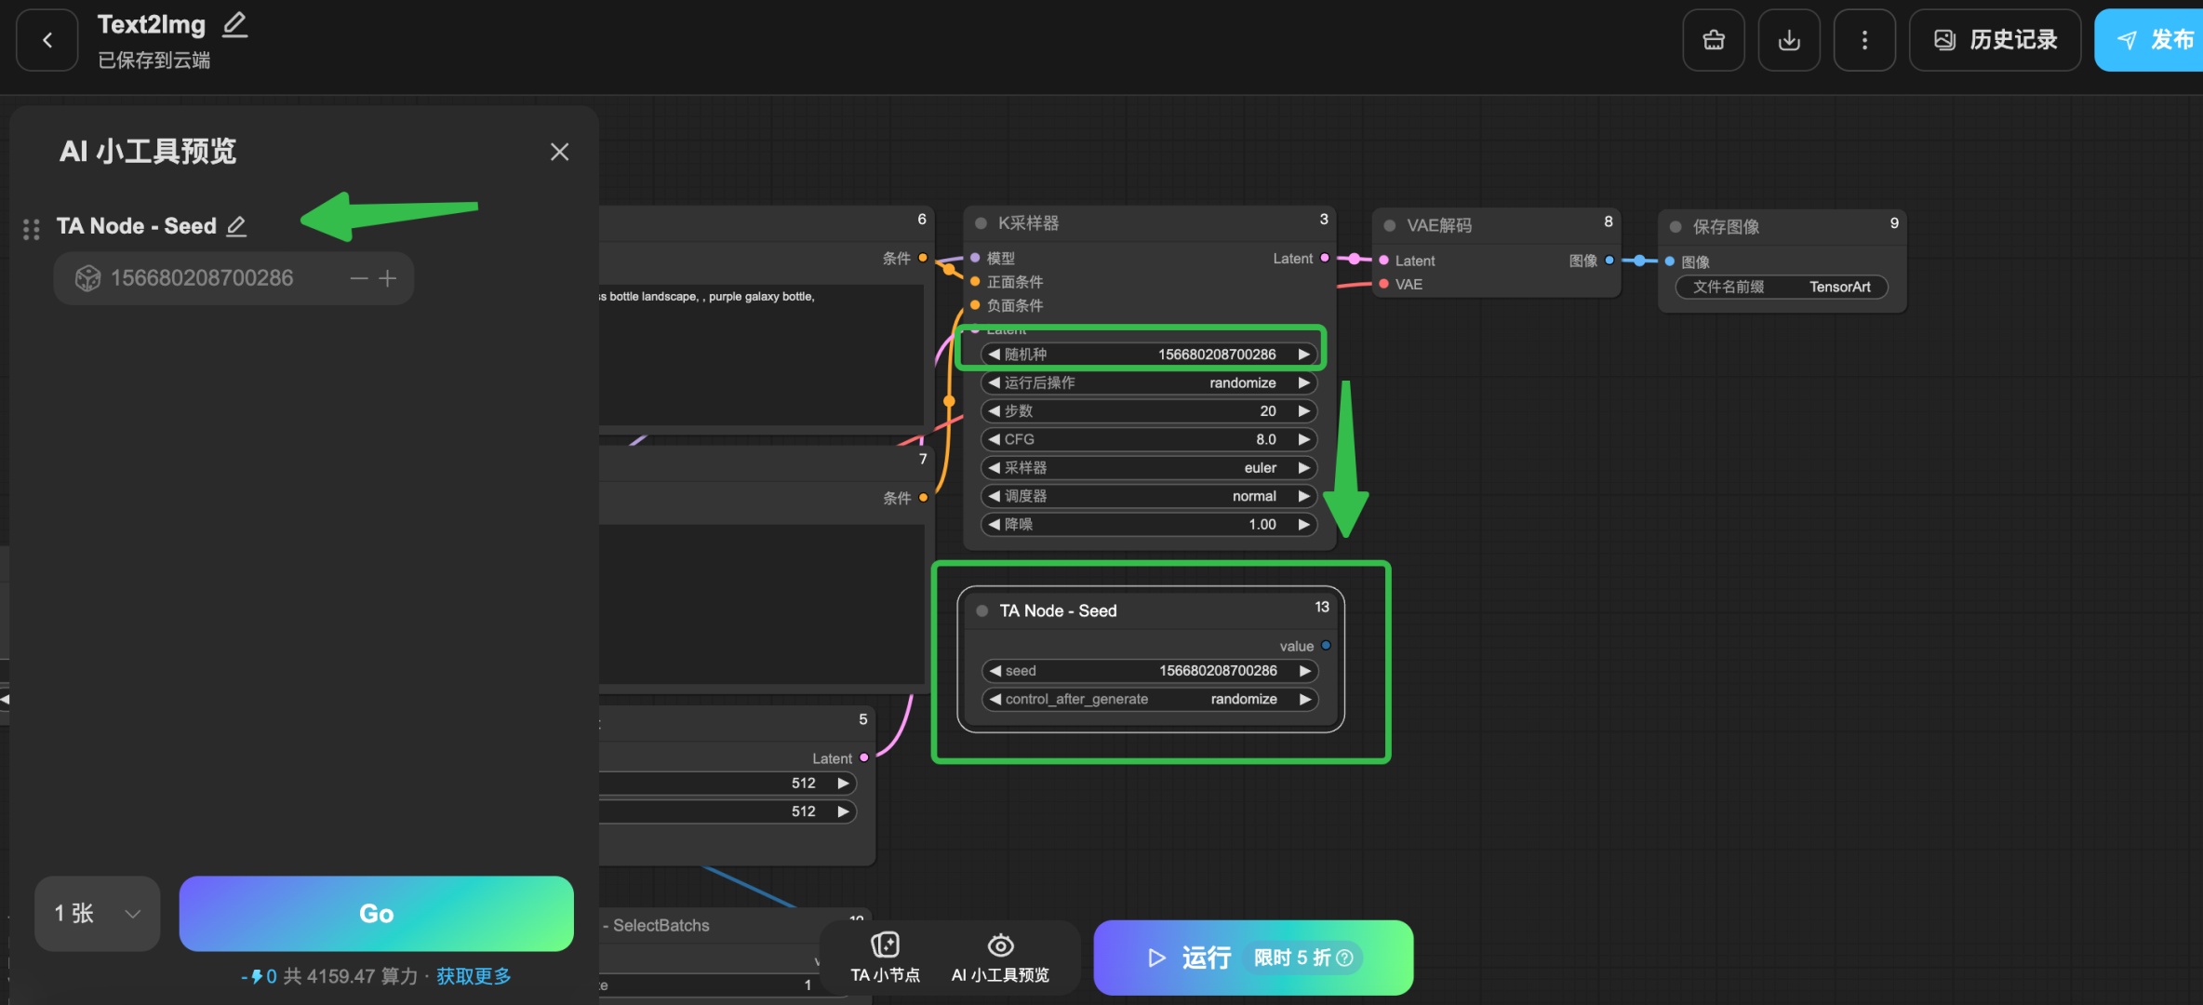Open the toolbox icon in header
This screenshot has height=1005, width=2203.
click(1713, 40)
